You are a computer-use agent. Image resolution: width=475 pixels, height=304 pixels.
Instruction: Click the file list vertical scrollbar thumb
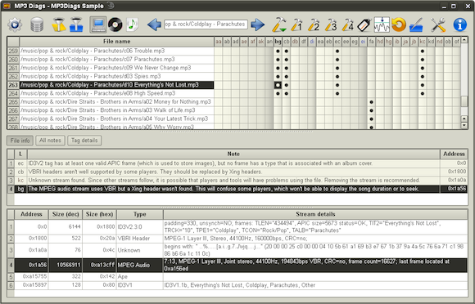(x=464, y=101)
